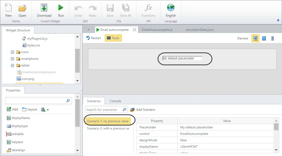Click the EmailAutocomplete control value
Image resolution: width=282 pixels, height=156 pixels.
[225, 134]
